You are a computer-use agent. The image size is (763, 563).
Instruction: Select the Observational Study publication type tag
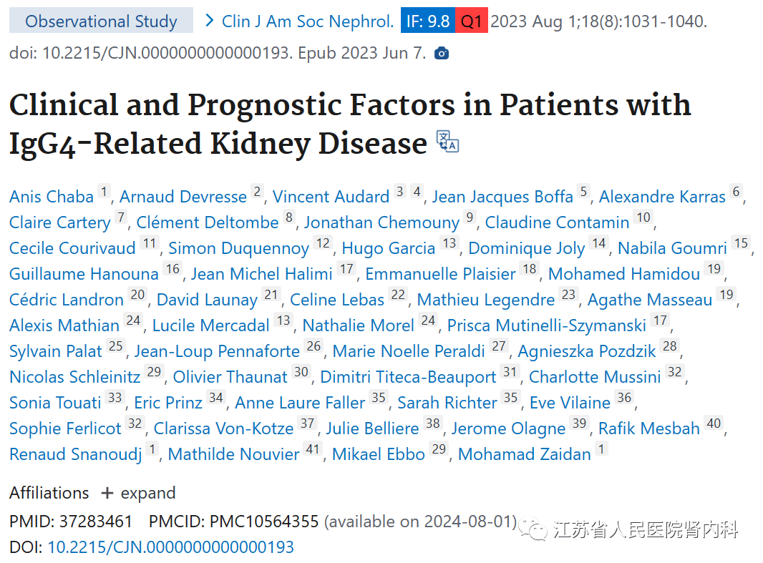click(x=101, y=21)
